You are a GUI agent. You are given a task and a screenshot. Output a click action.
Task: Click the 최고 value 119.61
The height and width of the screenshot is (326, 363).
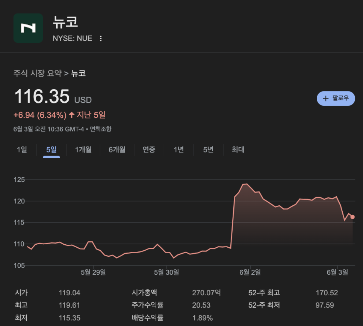[70, 305]
